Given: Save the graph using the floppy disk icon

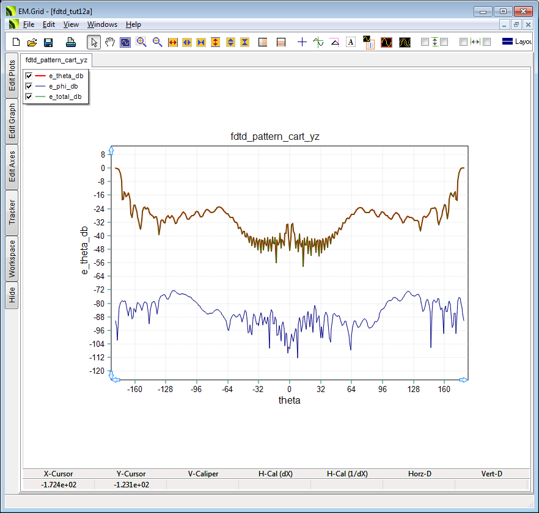Looking at the screenshot, I should click(x=48, y=42).
